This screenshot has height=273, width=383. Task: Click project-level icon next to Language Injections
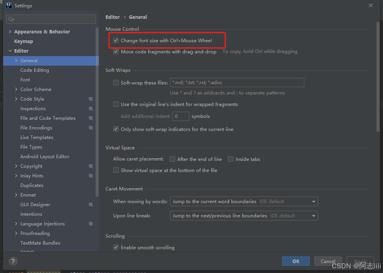(x=91, y=223)
